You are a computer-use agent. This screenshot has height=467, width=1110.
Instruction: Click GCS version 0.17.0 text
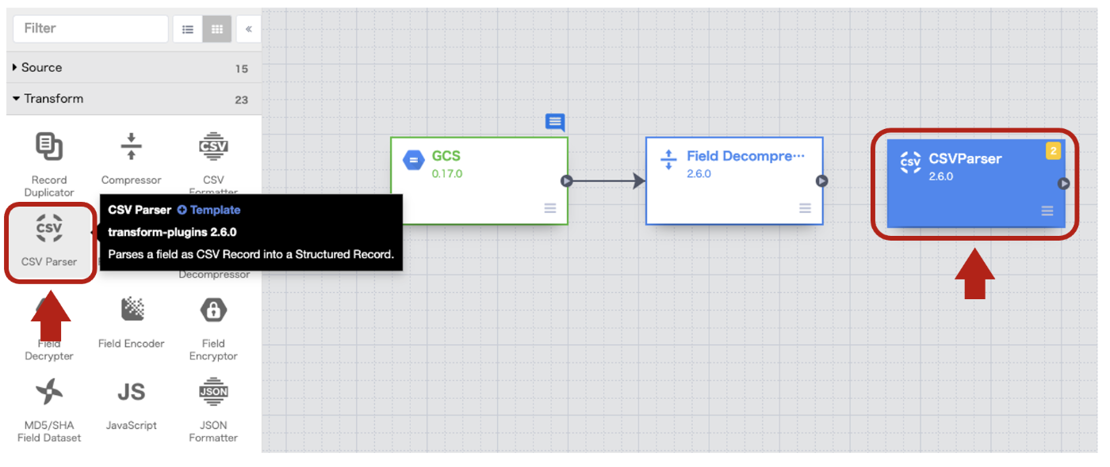(x=447, y=173)
